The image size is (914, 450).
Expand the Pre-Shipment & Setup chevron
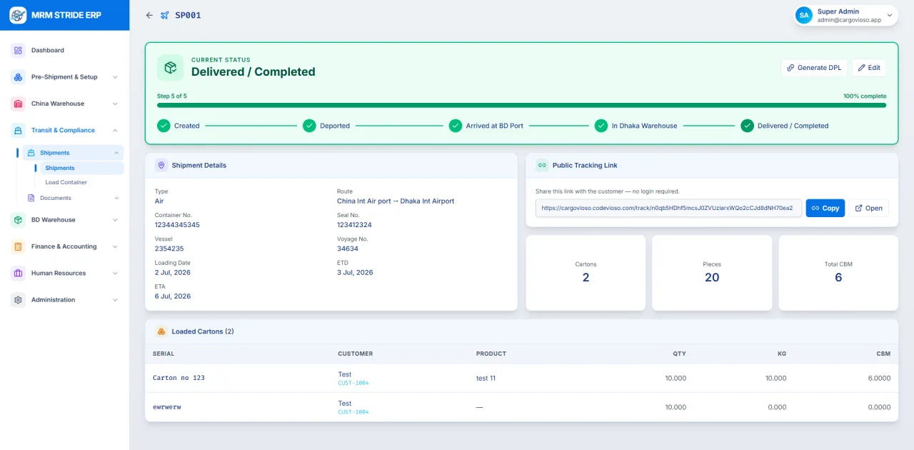[116, 77]
